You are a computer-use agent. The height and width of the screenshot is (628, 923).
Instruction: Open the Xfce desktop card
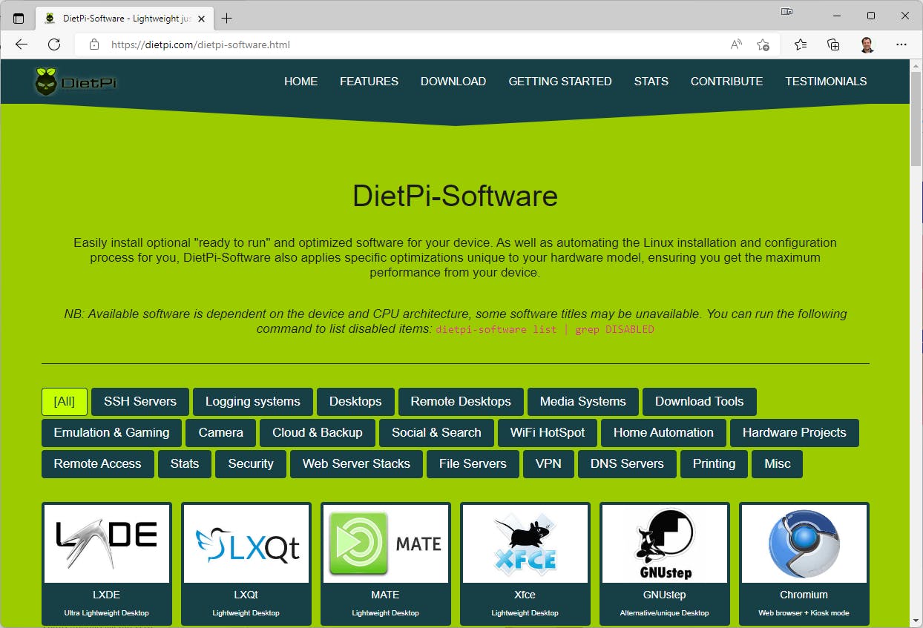525,563
